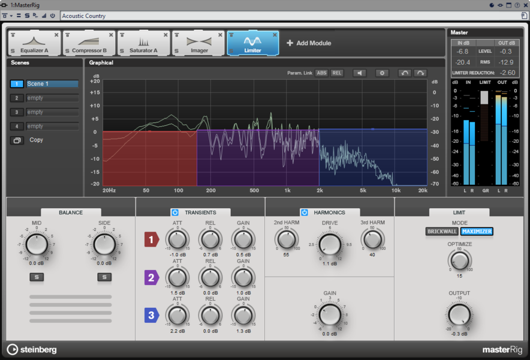The height and width of the screenshot is (360, 530).
Task: Click the speaker icon above the graph
Action: tap(360, 73)
